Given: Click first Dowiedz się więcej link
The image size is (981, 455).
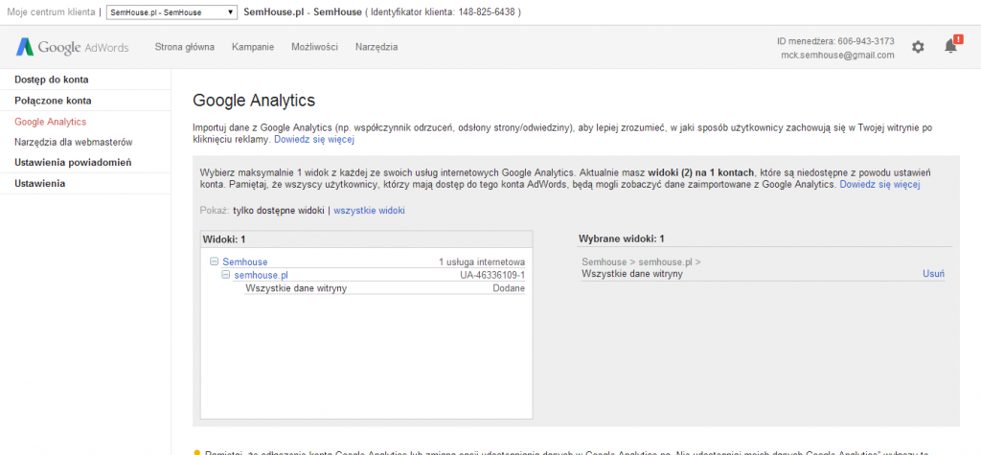Looking at the screenshot, I should (313, 140).
